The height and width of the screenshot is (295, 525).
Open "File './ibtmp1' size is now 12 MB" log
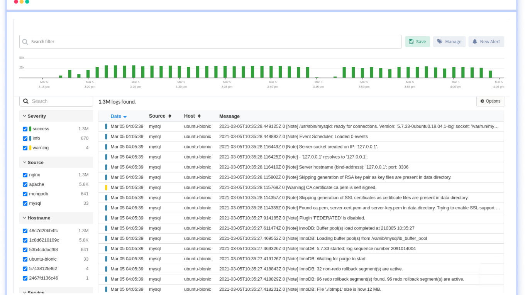coord(300,289)
